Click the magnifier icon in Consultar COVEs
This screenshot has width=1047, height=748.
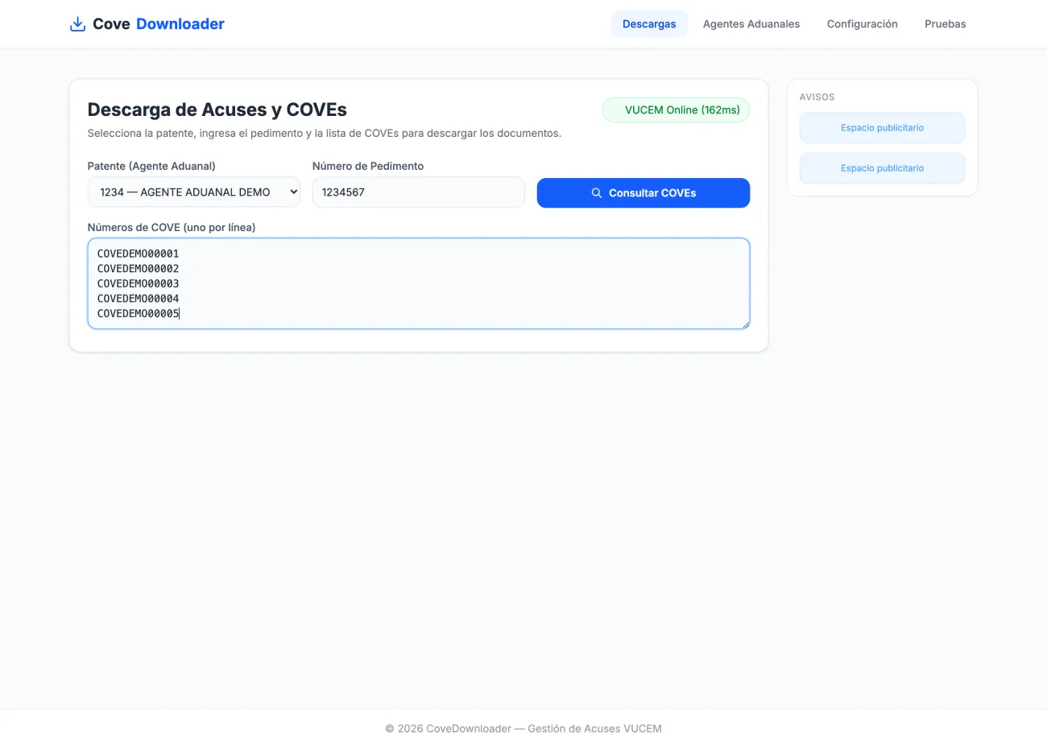coord(597,193)
